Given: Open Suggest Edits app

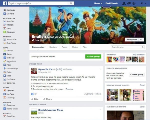Looking at the screenshot, I should click(9, 61).
